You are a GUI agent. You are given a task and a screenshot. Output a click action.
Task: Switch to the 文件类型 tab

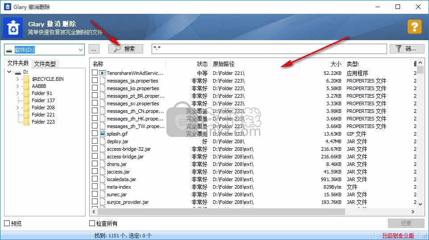[x=45, y=64]
